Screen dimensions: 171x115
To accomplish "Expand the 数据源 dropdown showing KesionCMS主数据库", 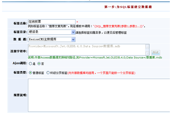I will coord(52,40).
